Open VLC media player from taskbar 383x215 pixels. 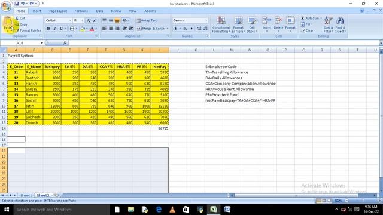tap(172, 210)
